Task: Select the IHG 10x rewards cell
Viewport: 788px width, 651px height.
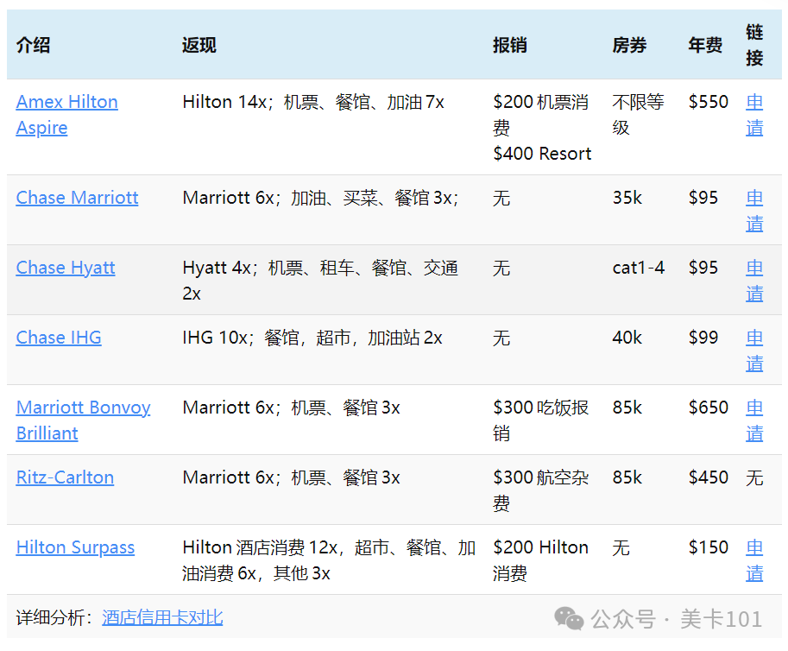Action: [x=312, y=338]
